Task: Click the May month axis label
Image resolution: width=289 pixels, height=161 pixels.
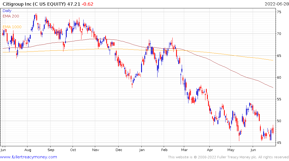Action: click(231, 150)
